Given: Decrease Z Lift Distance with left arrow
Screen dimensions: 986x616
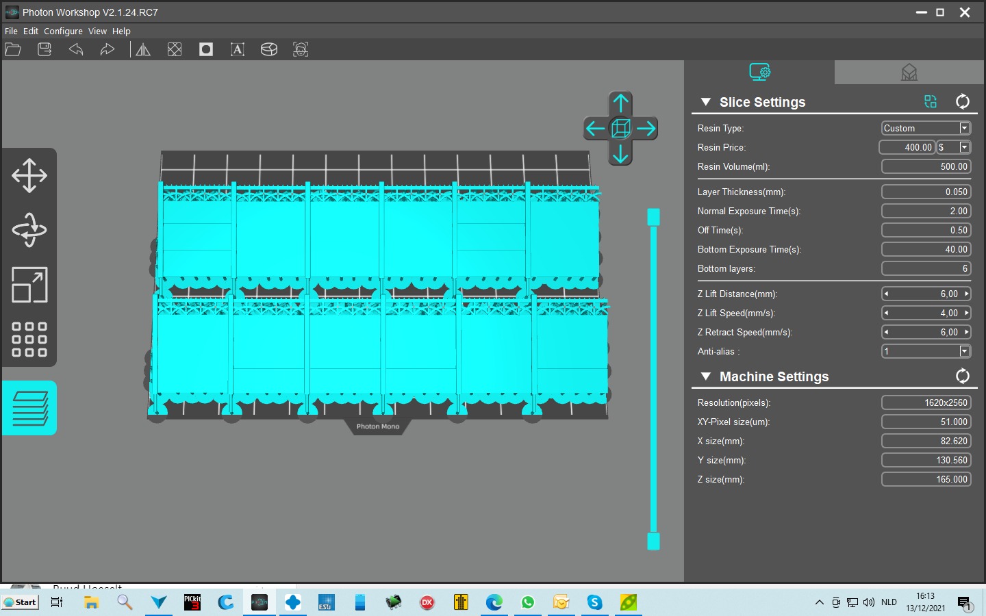Looking at the screenshot, I should [886, 294].
